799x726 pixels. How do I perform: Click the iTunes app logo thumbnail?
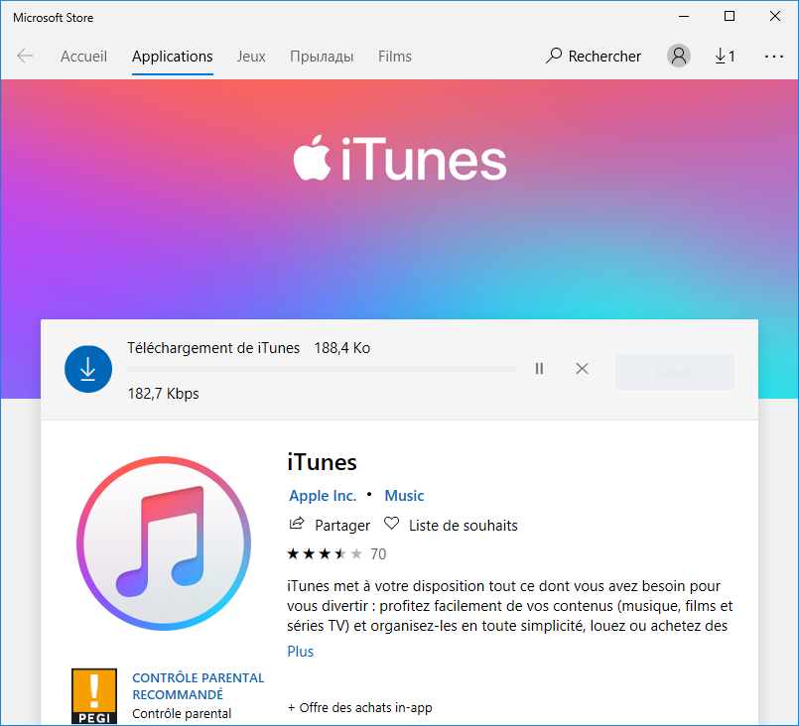pos(164,544)
